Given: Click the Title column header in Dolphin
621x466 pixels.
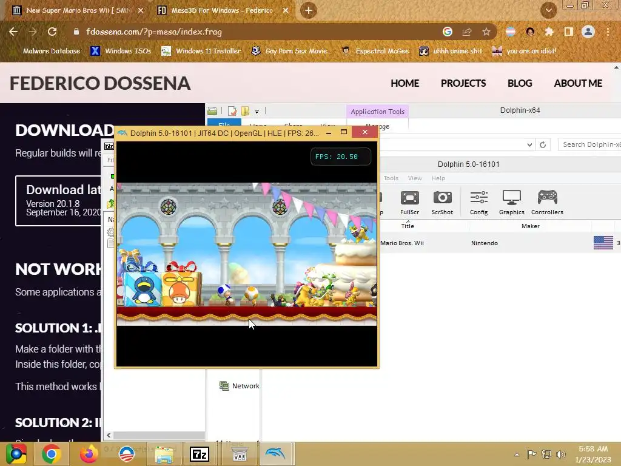Looking at the screenshot, I should pyautogui.click(x=408, y=226).
